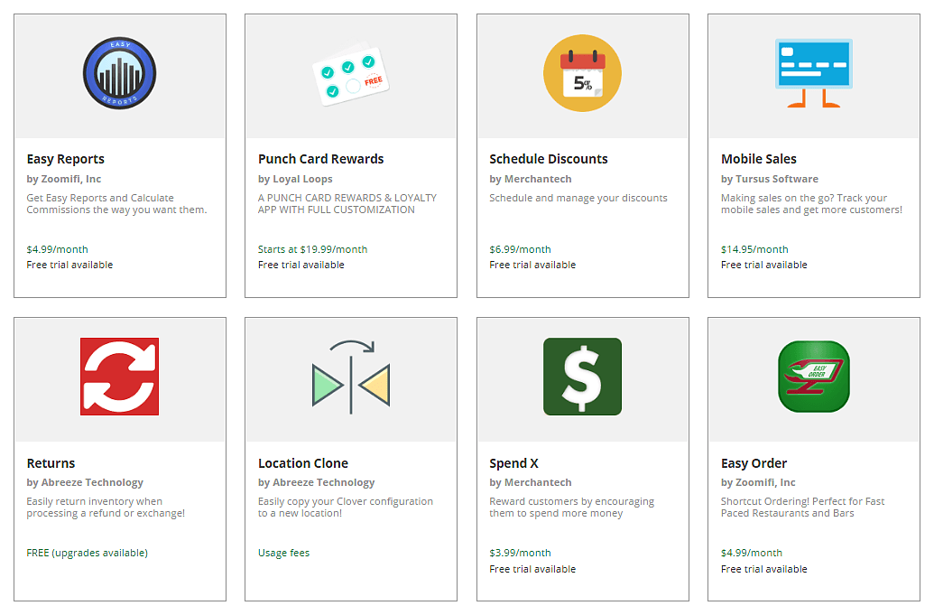Click 'by Zoomifi, Inc' under Easy Reports
The image size is (934, 615).
coord(64,179)
